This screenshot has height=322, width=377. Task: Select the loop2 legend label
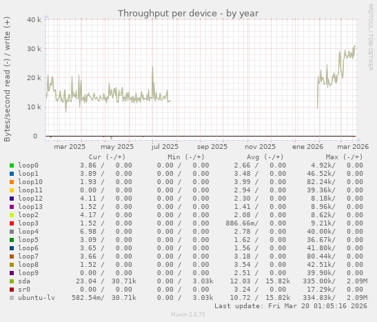[x=28, y=214]
